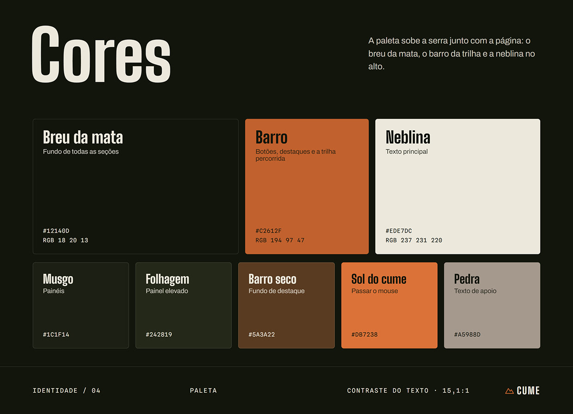The height and width of the screenshot is (414, 573).
Task: Click the "Painel elevado" description
Action: 167,291
